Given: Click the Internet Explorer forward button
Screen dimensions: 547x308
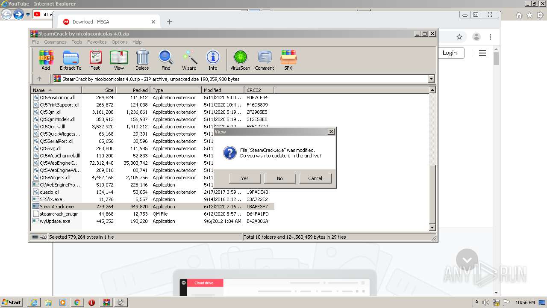Looking at the screenshot, I should (18, 15).
